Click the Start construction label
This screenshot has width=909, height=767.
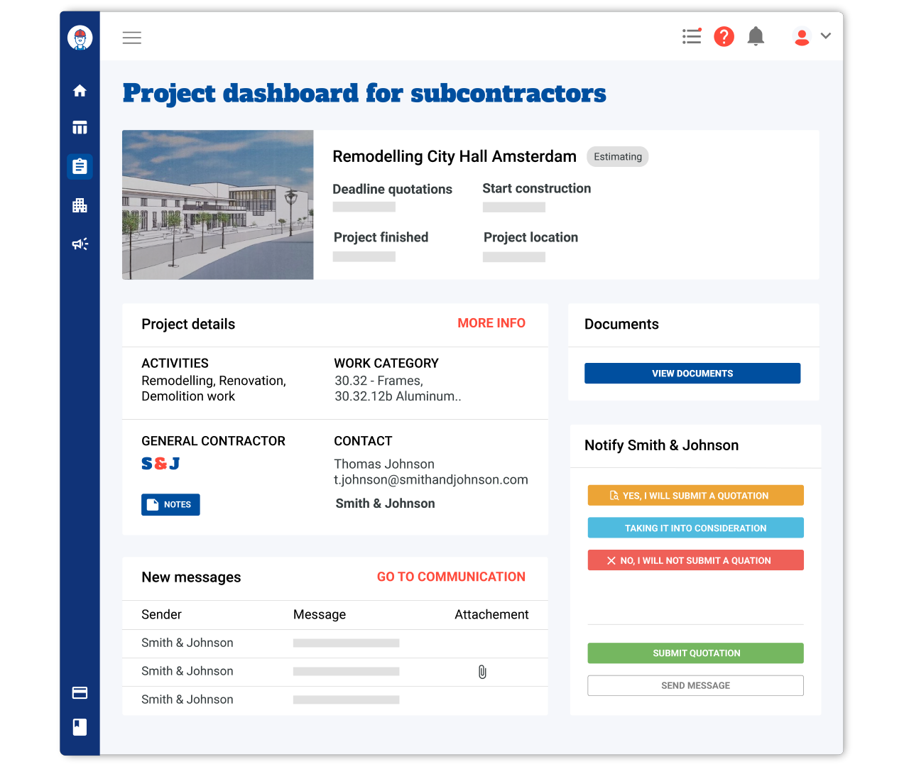tap(537, 189)
